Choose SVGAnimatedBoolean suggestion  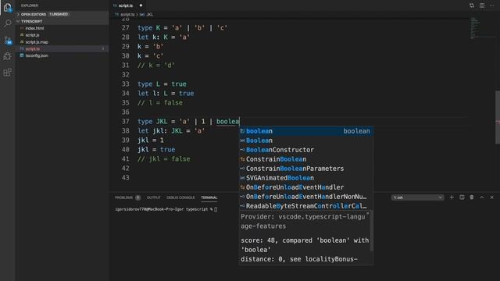coord(306,178)
